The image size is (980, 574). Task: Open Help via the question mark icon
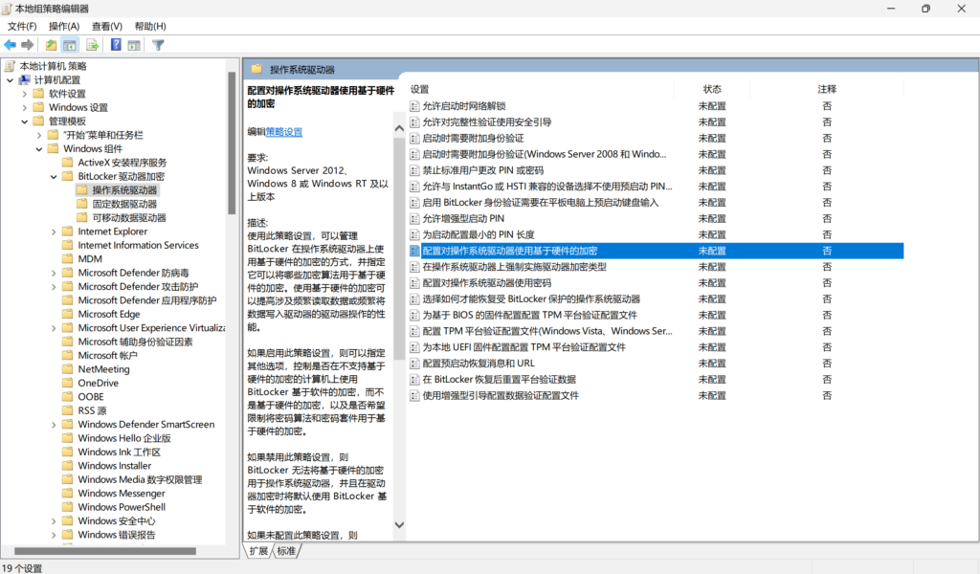click(116, 45)
